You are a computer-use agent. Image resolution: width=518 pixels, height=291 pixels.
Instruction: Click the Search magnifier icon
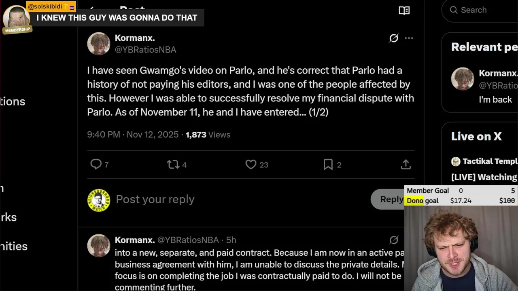454,10
